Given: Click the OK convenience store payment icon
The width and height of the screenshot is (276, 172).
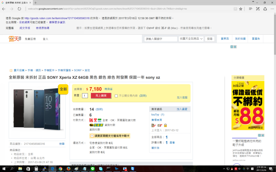Looking at the screenshot, I should tap(91, 120).
